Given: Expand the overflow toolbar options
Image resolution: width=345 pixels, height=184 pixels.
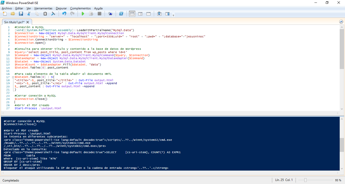Looking at the screenshot, I should click(174, 15).
